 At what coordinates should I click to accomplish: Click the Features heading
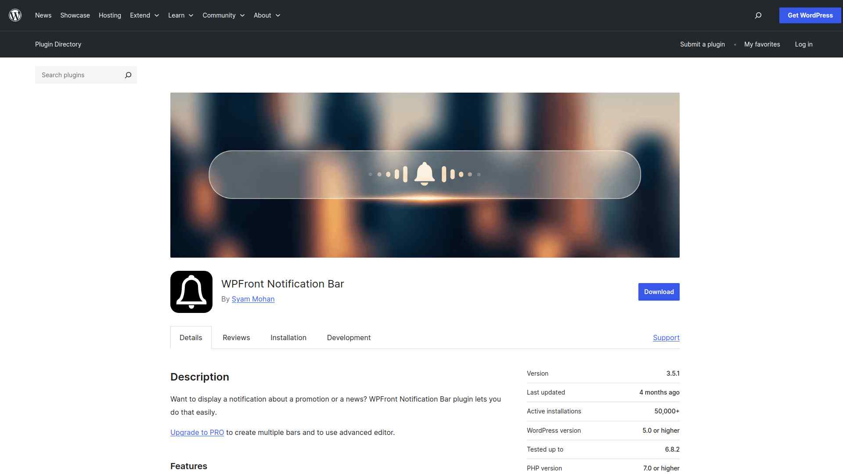(x=189, y=466)
